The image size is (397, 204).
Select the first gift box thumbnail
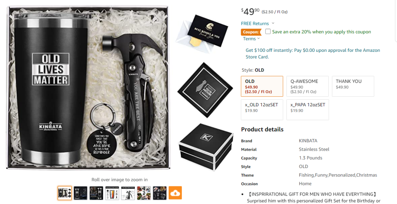tap(65, 193)
